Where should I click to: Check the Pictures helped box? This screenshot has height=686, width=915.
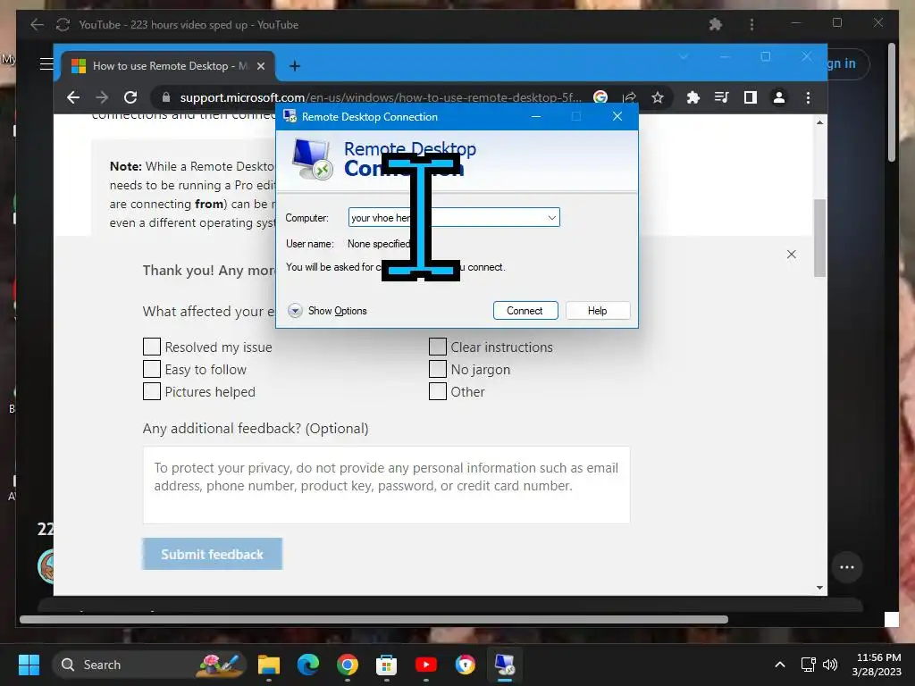point(152,391)
